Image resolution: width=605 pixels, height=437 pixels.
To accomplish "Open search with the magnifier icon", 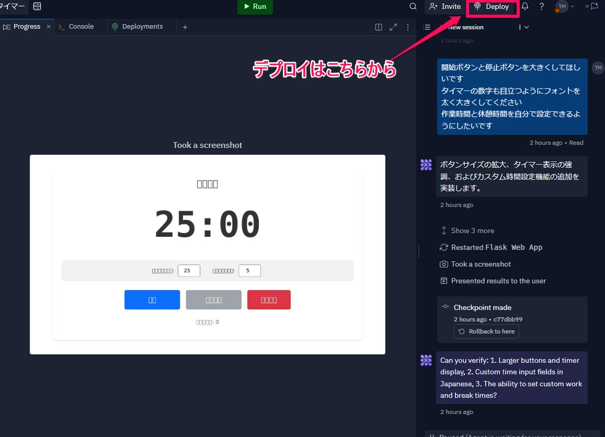I will click(x=413, y=6).
